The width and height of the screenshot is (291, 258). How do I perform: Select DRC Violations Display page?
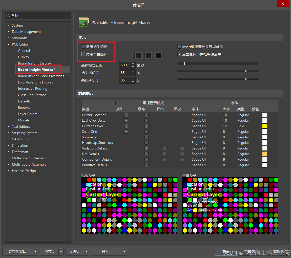[x=36, y=82]
